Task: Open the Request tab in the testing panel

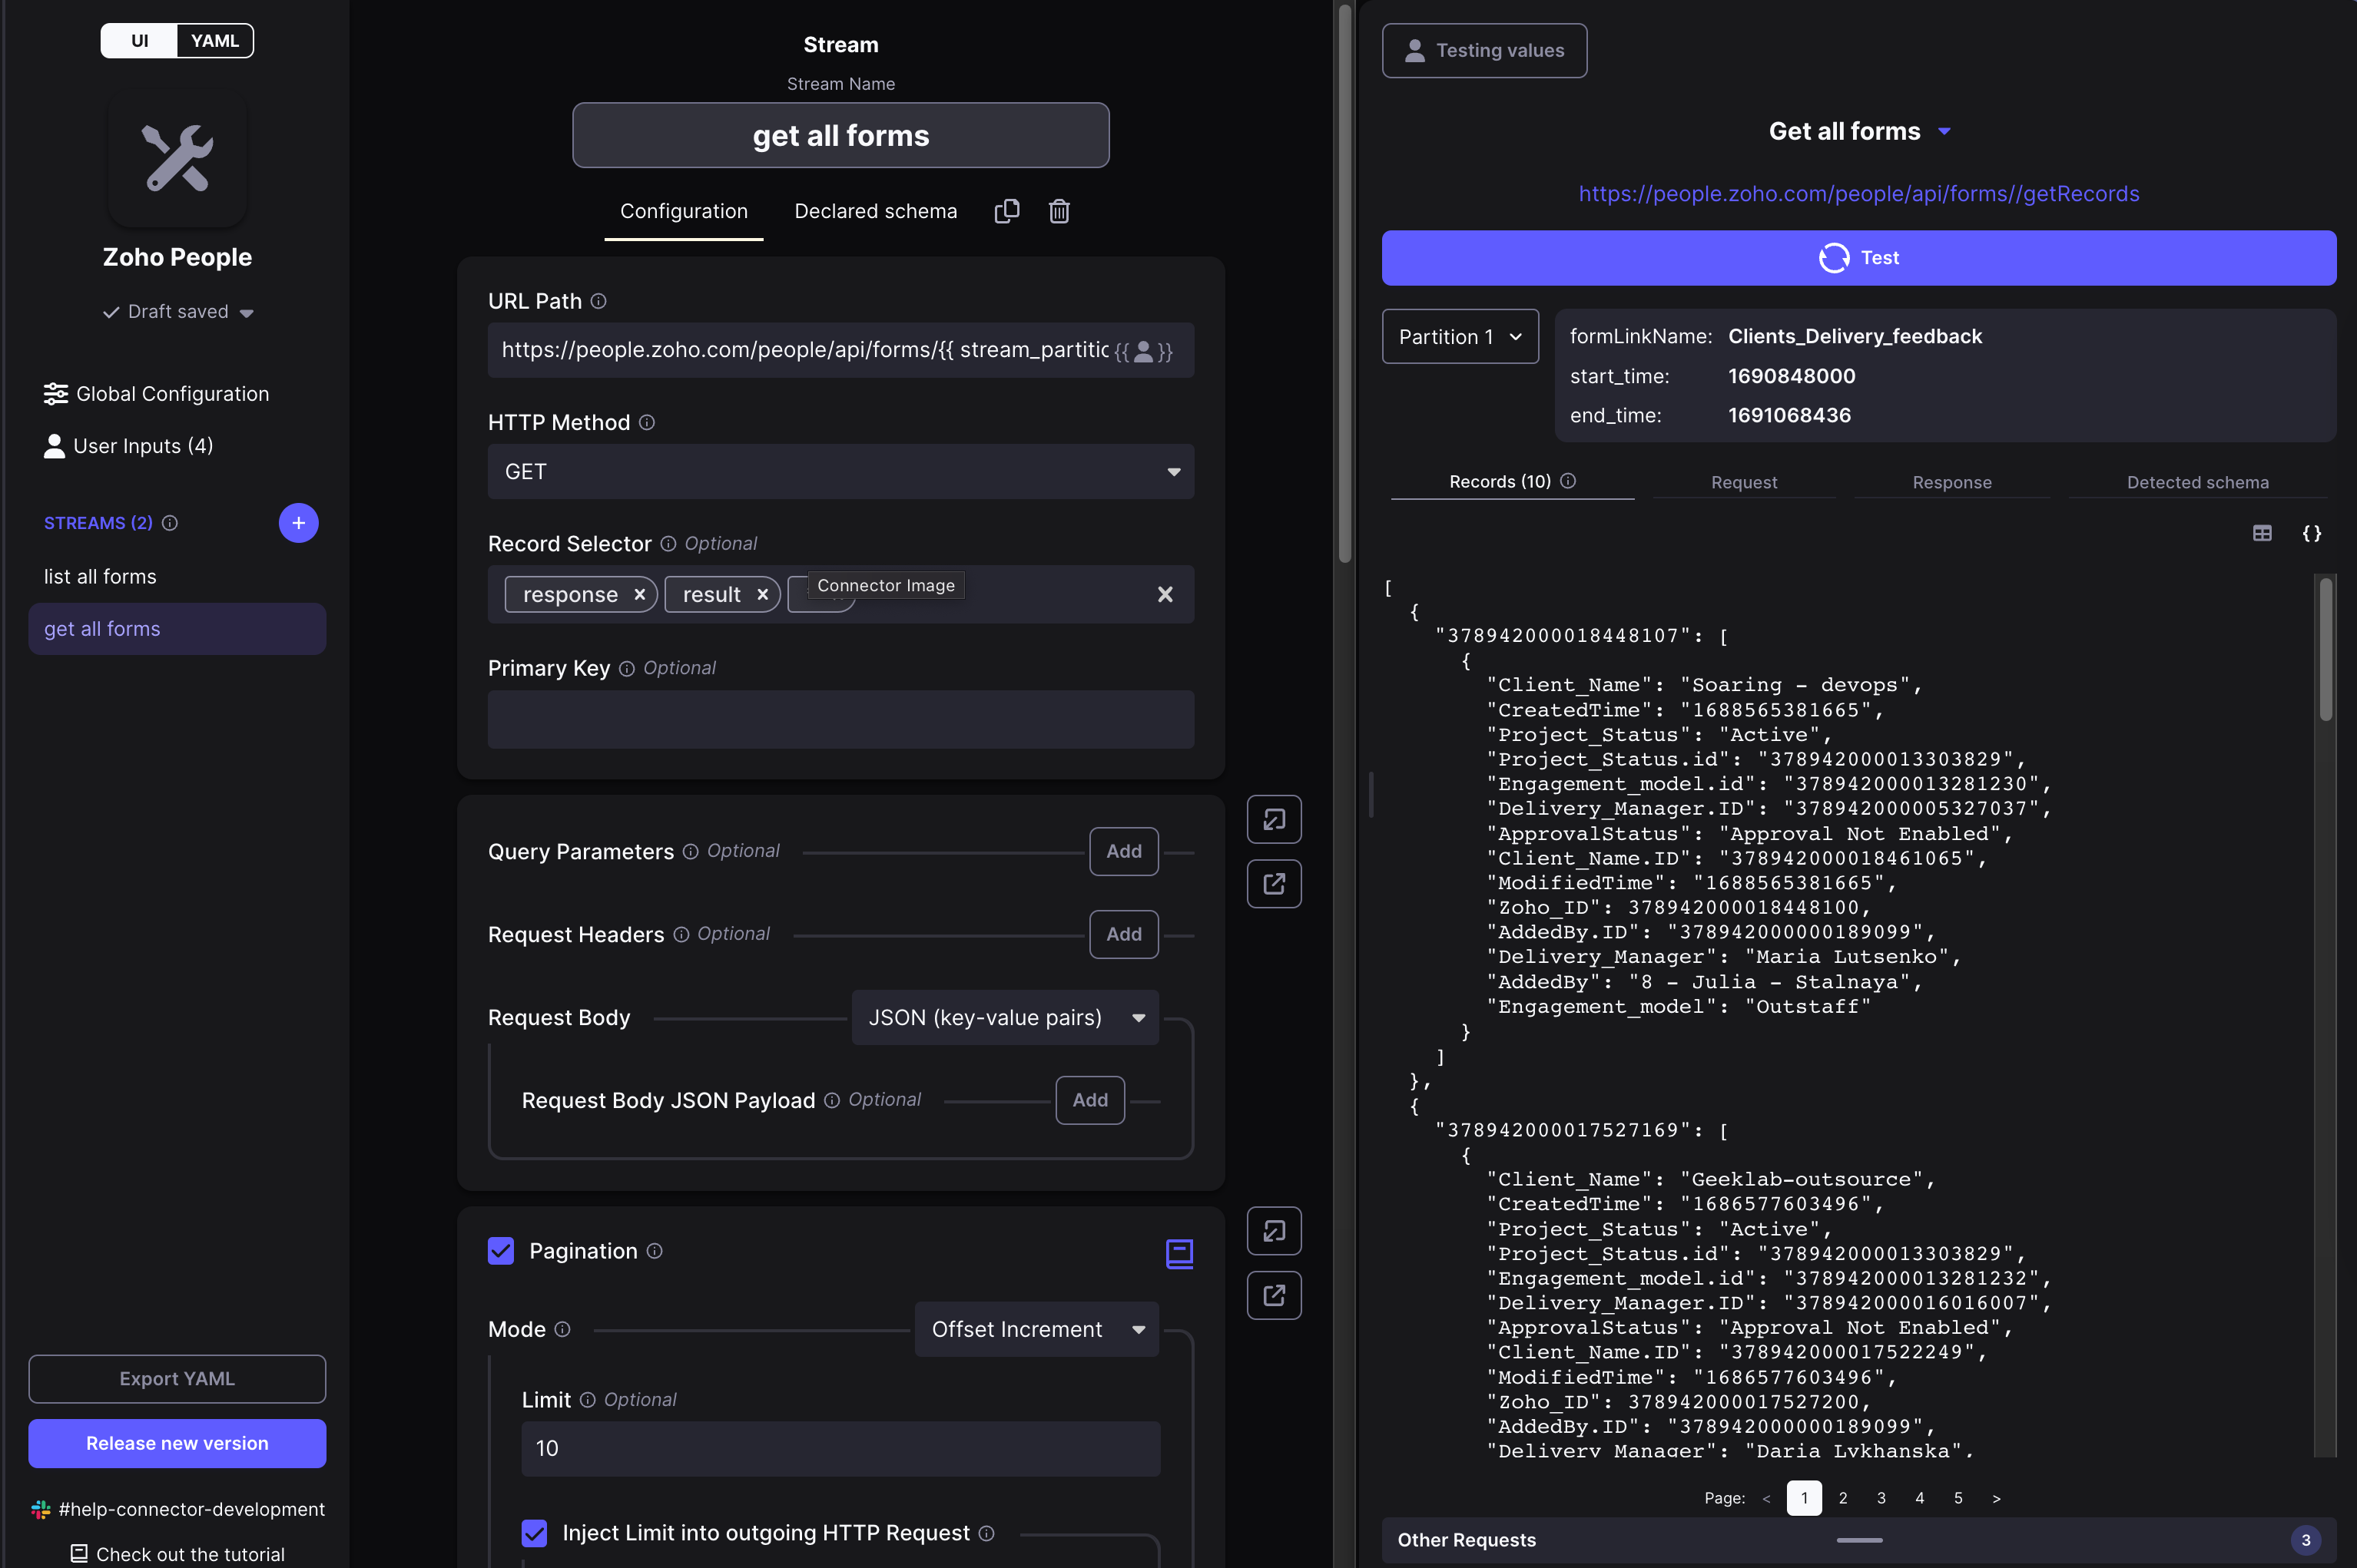Action: point(1744,482)
